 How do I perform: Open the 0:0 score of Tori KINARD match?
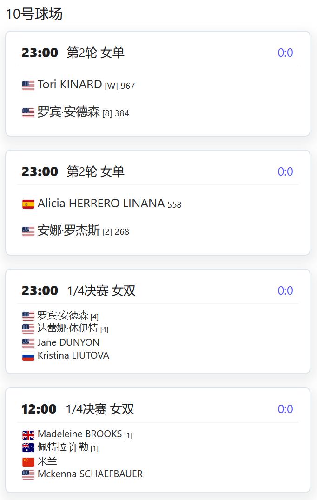click(285, 53)
